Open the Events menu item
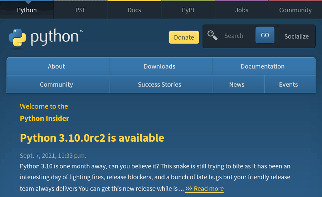This screenshot has width=322, height=197. pos(290,84)
